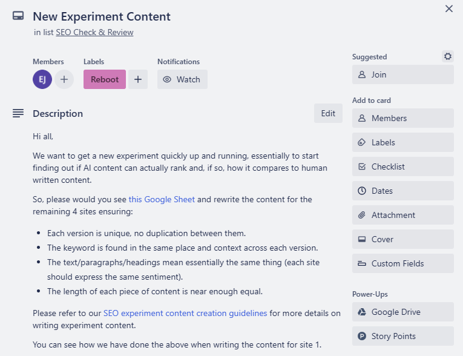Screen dimensions: 463x356
Task: Open the Dates picker
Action: 402,191
